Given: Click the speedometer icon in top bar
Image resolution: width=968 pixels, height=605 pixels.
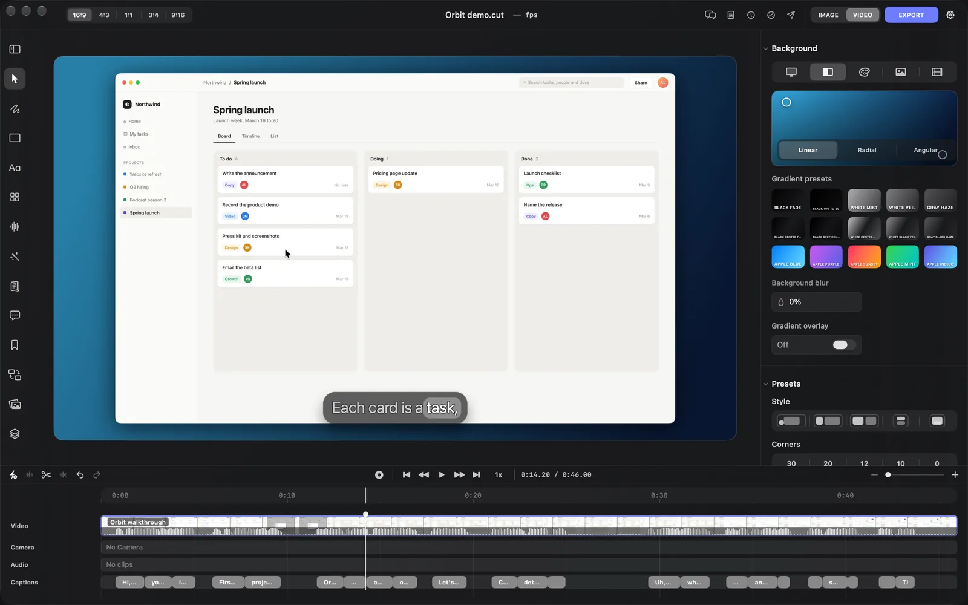Looking at the screenshot, I should click(x=771, y=15).
